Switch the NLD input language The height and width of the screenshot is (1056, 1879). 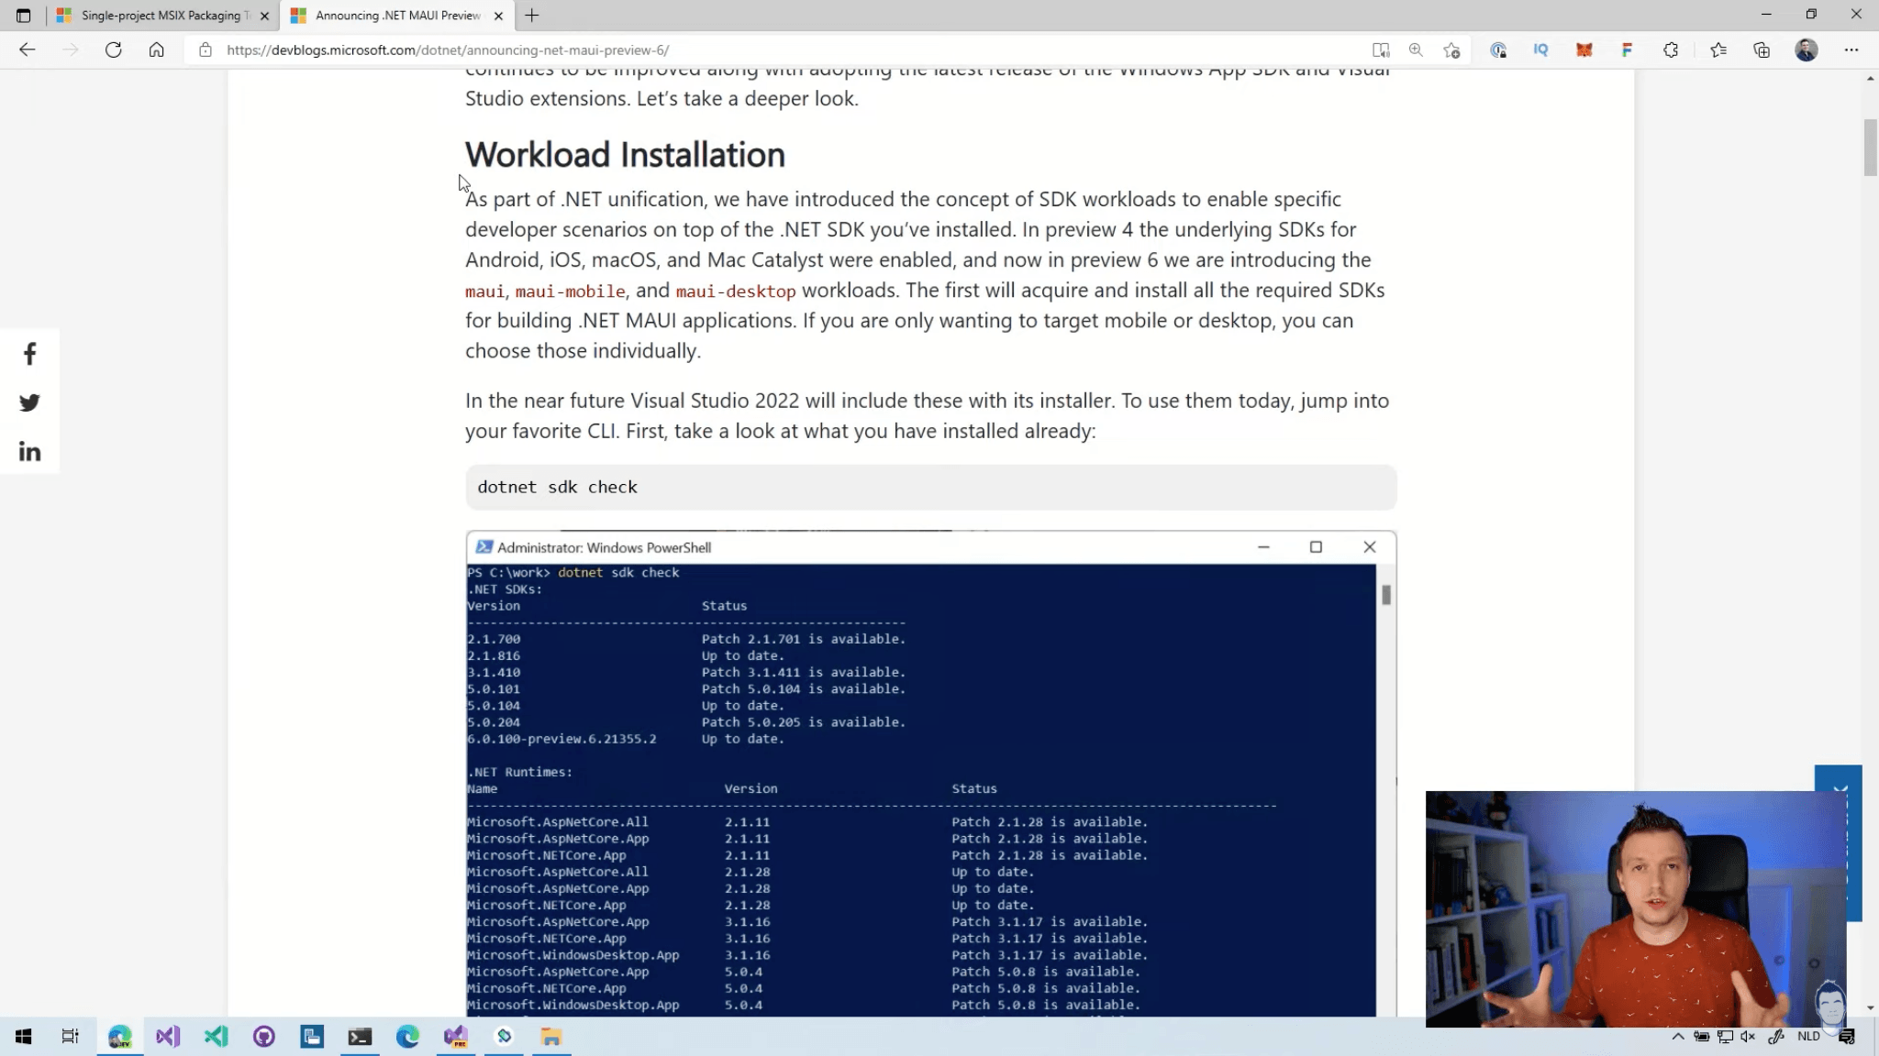[1808, 1037]
